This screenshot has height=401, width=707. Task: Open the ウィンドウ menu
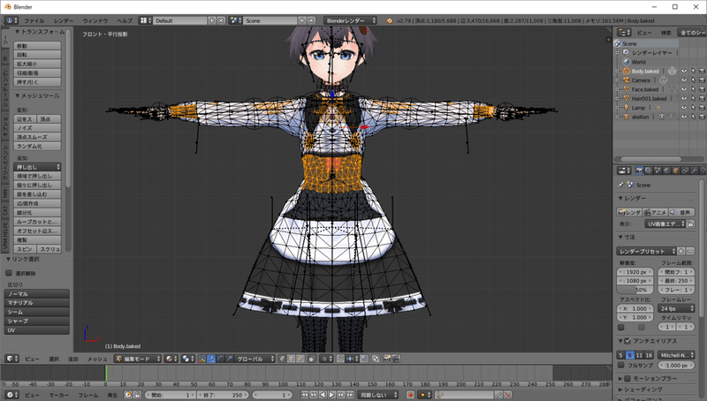click(95, 20)
